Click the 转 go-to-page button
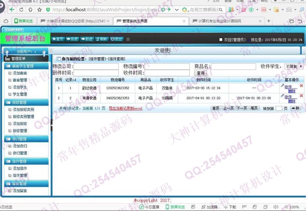This screenshot has width=306, height=211. point(295,108)
